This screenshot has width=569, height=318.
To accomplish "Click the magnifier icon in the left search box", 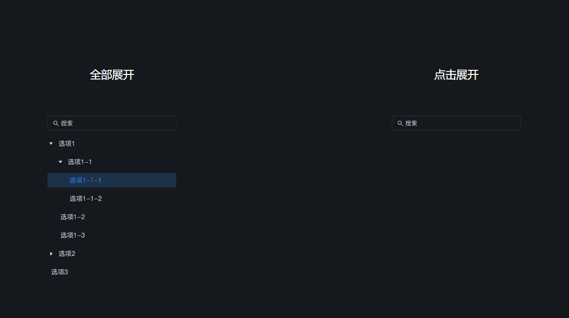I will (x=56, y=123).
